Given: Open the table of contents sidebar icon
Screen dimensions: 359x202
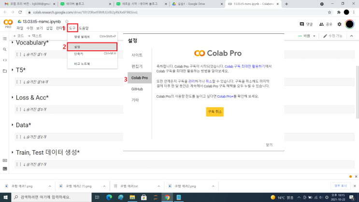Looking at the screenshot, I should click(5, 39).
